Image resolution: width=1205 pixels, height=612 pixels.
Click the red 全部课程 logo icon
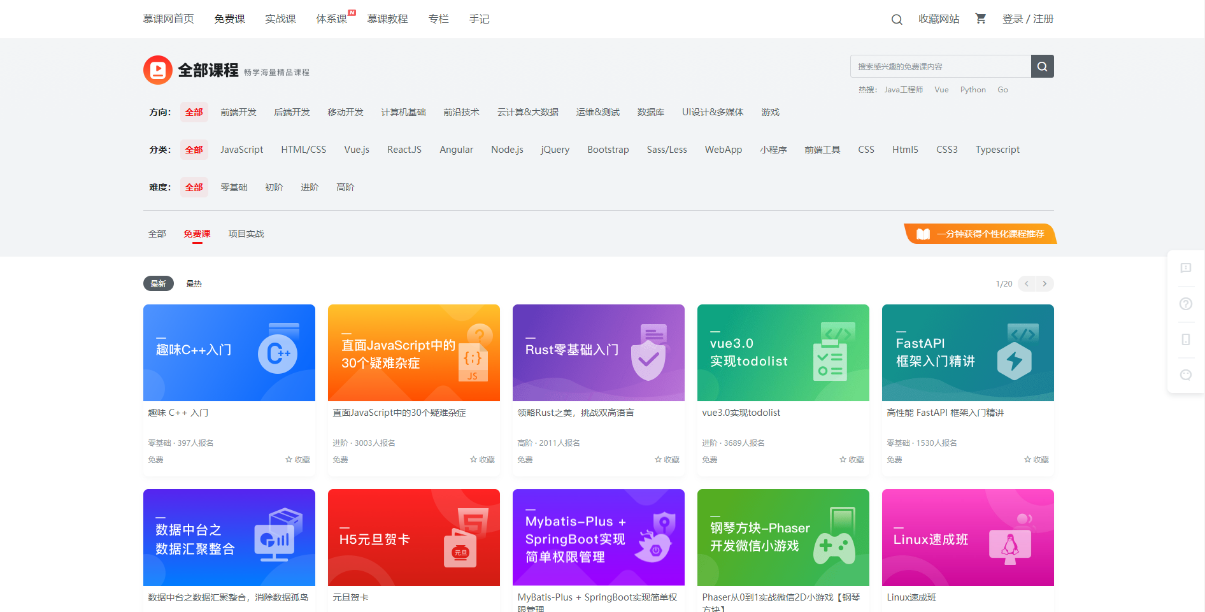pyautogui.click(x=158, y=70)
